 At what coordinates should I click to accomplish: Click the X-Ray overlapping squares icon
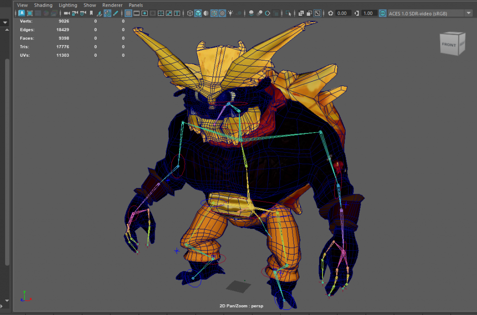point(301,13)
